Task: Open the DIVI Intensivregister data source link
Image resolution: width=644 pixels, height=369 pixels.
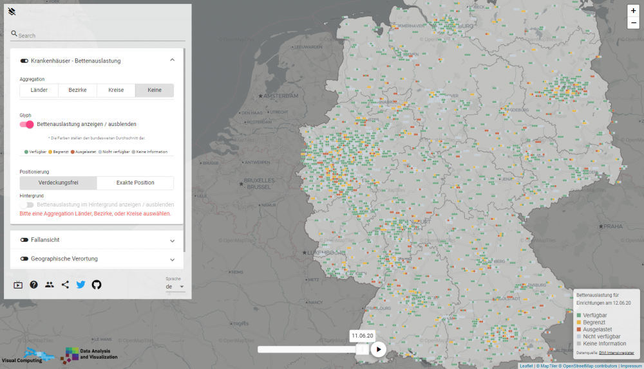Action: (616, 352)
